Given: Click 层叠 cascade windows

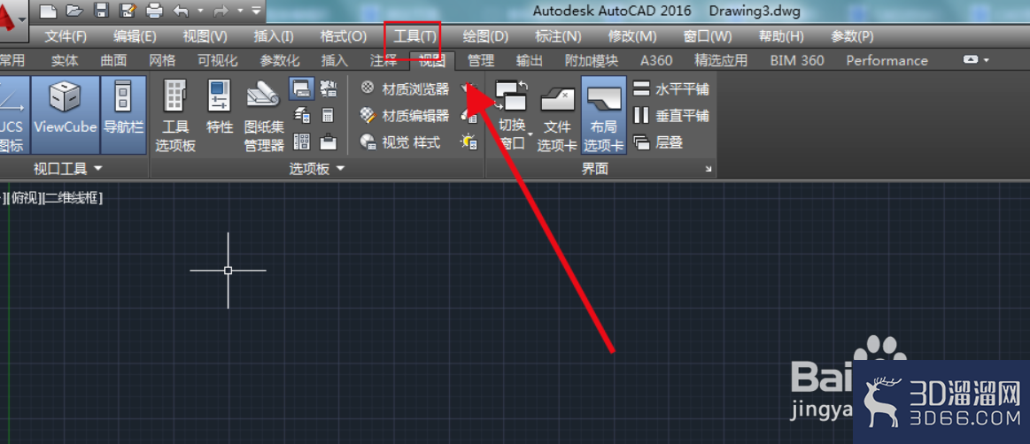Looking at the screenshot, I should click(x=659, y=142).
